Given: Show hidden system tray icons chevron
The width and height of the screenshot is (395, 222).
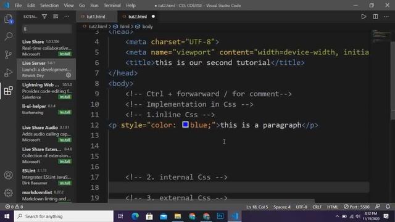Looking at the screenshot, I should point(337,216).
